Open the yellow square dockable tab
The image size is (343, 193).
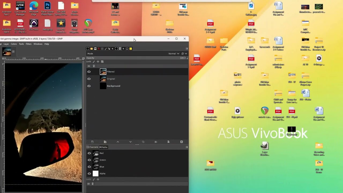coord(131,49)
